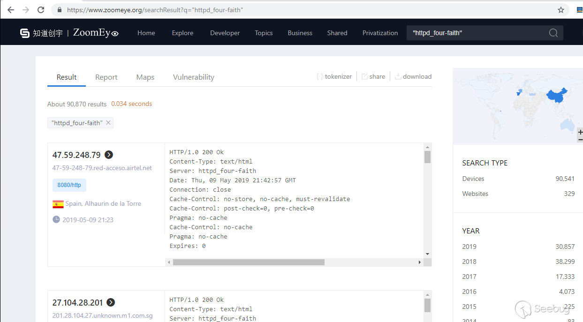The width and height of the screenshot is (583, 322).
Task: Share the search results
Action: click(373, 76)
